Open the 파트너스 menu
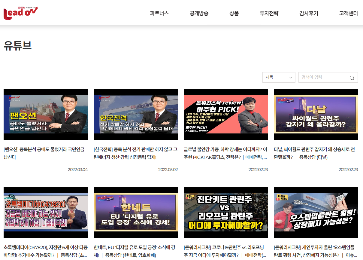 (x=159, y=13)
